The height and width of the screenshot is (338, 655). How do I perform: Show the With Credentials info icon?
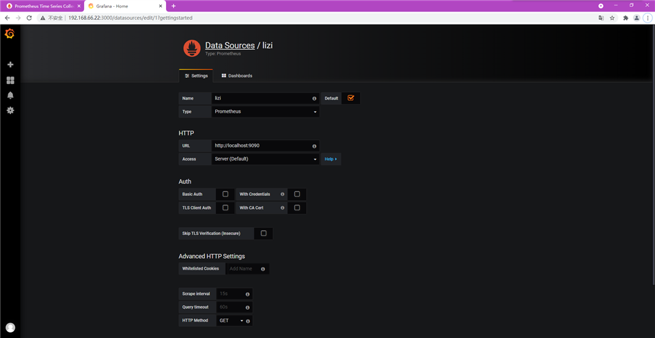pyautogui.click(x=282, y=195)
